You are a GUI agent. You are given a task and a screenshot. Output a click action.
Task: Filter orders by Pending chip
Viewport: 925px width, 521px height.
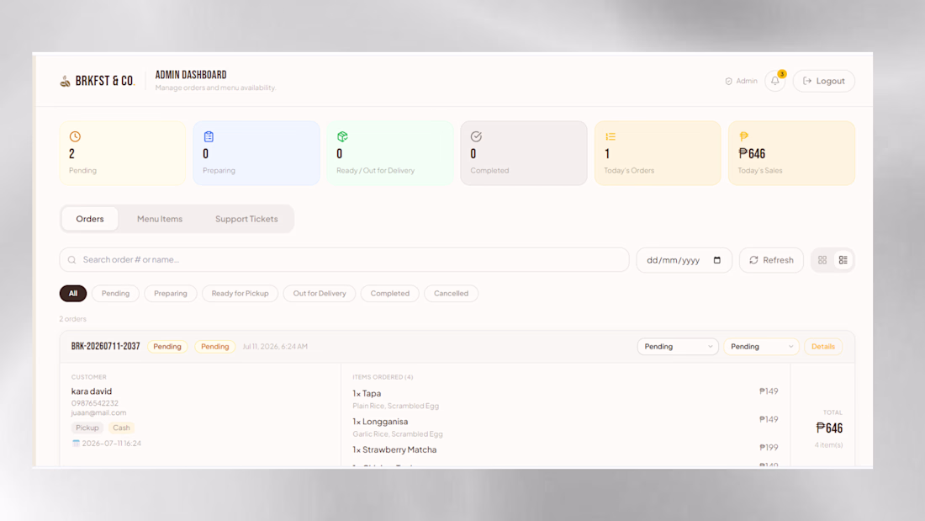[116, 294]
